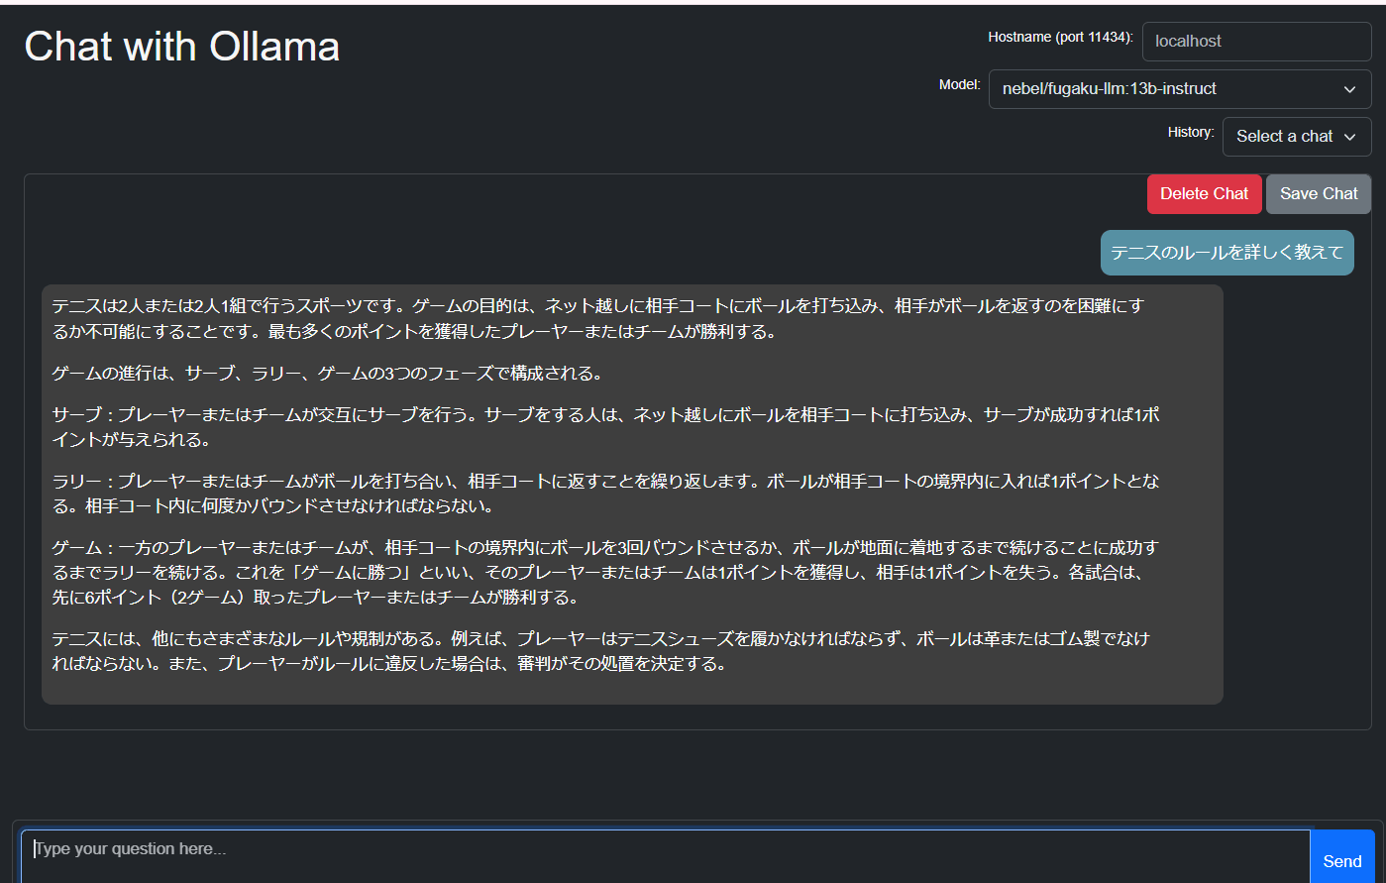Click the user message テニスのルールを詳しく教えて
The width and height of the screenshot is (1386, 883).
[x=1226, y=253]
